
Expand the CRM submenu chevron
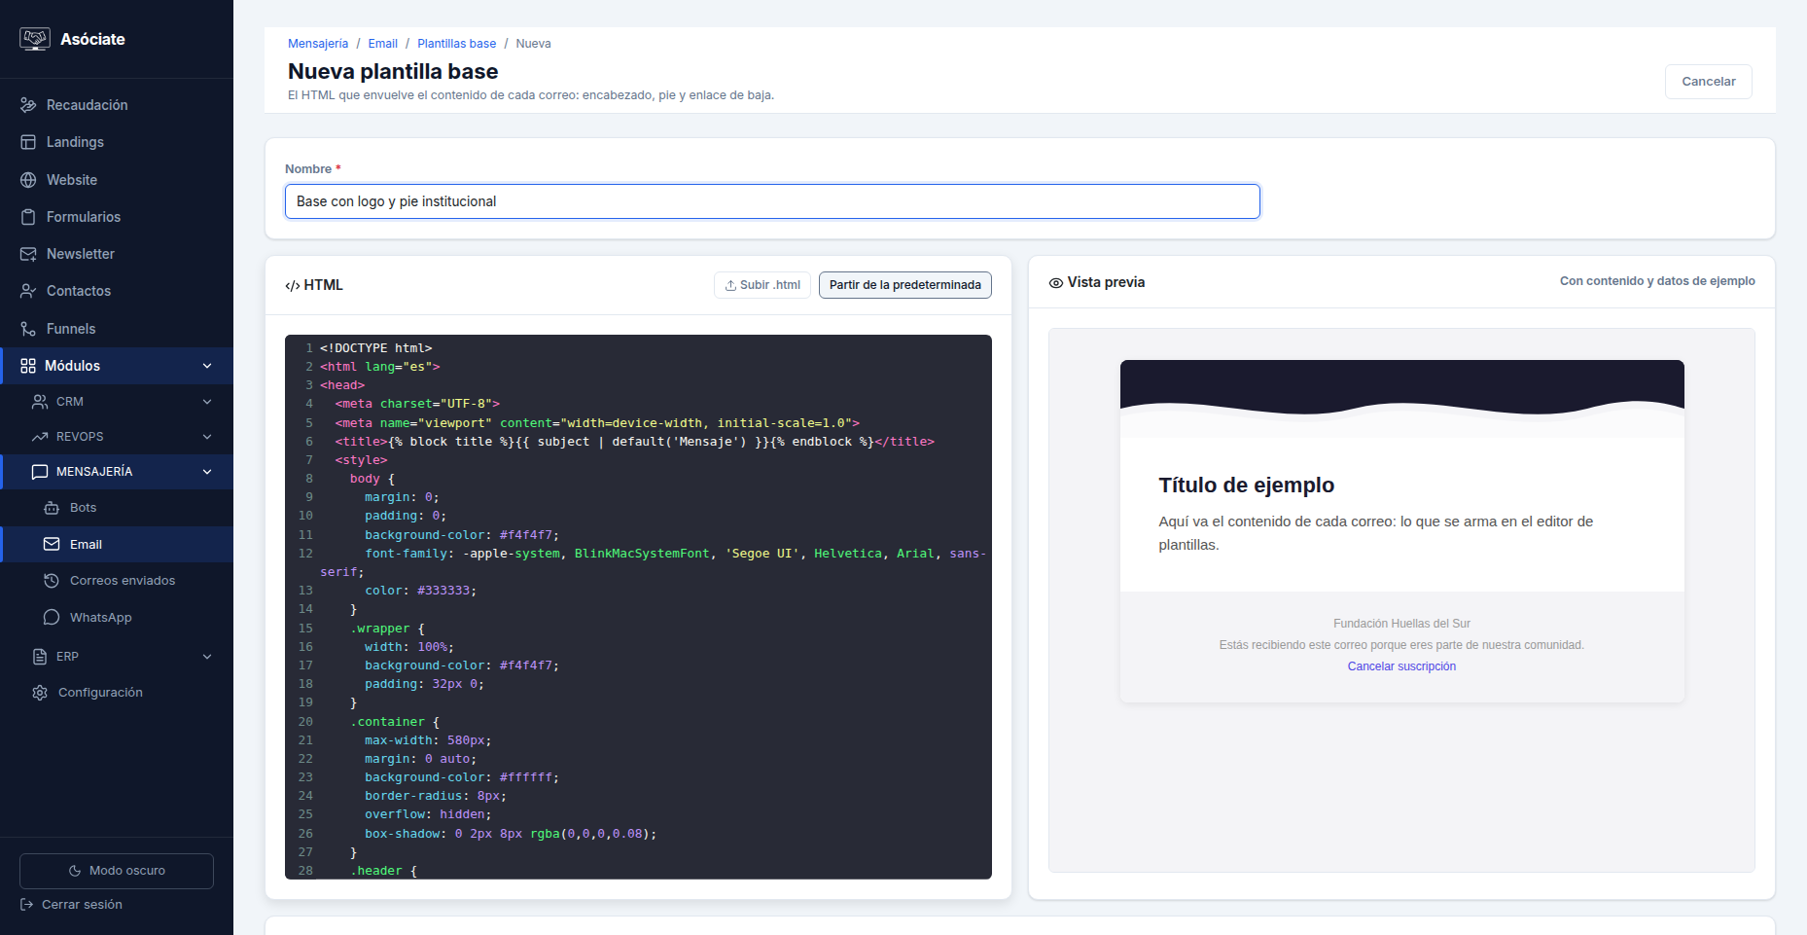[207, 402]
